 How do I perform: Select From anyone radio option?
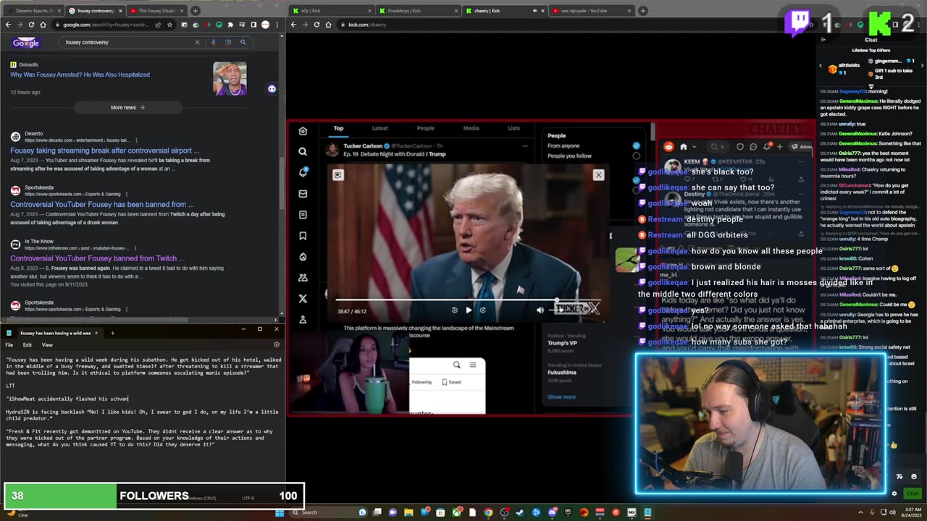click(636, 145)
